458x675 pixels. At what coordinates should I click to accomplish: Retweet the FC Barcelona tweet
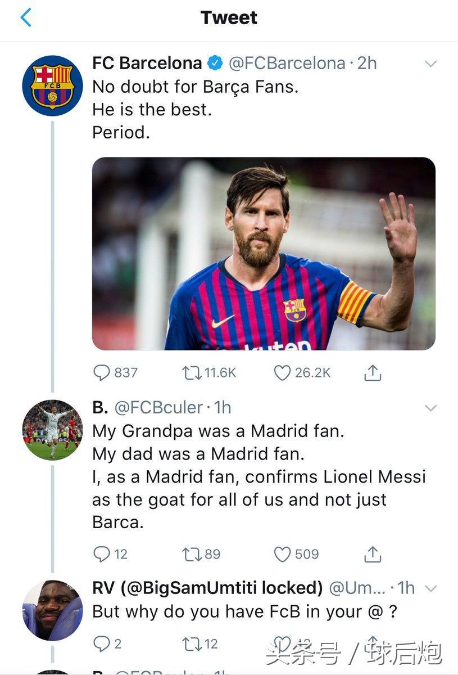(x=192, y=372)
